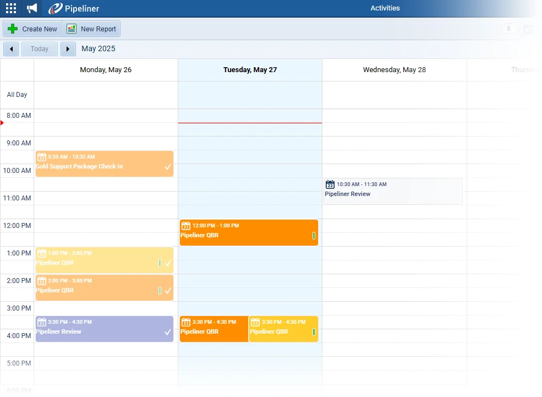Click the All Day row label

point(17,95)
